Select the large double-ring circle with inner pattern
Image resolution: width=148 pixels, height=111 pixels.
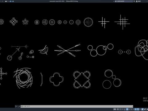pyautogui.click(x=88, y=22)
